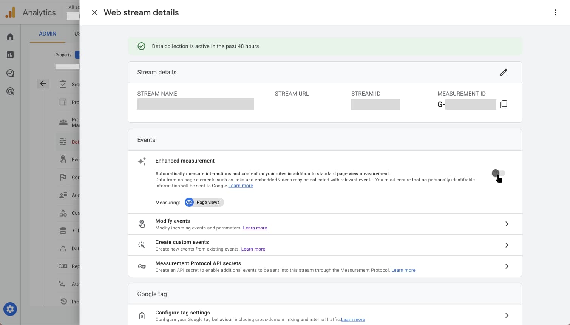This screenshot has width=570, height=325.
Task: Expand Configure tag settings chevron
Action: (507, 316)
